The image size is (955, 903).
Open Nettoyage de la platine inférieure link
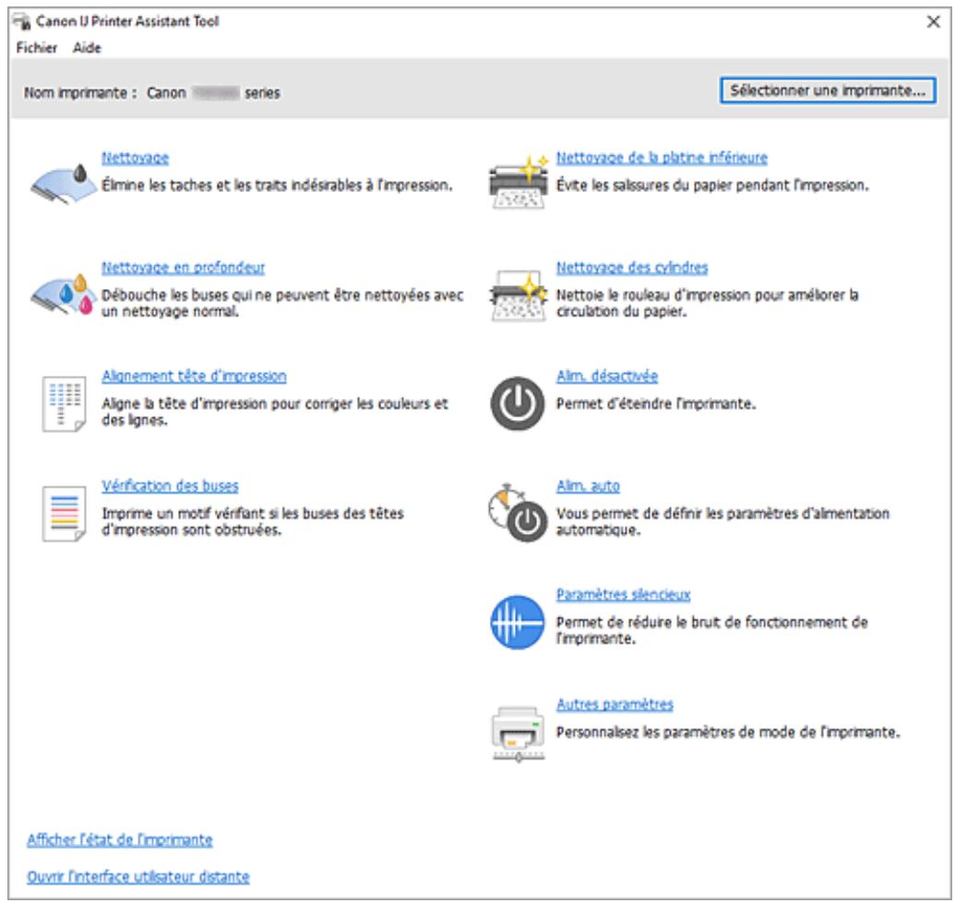[x=663, y=158]
